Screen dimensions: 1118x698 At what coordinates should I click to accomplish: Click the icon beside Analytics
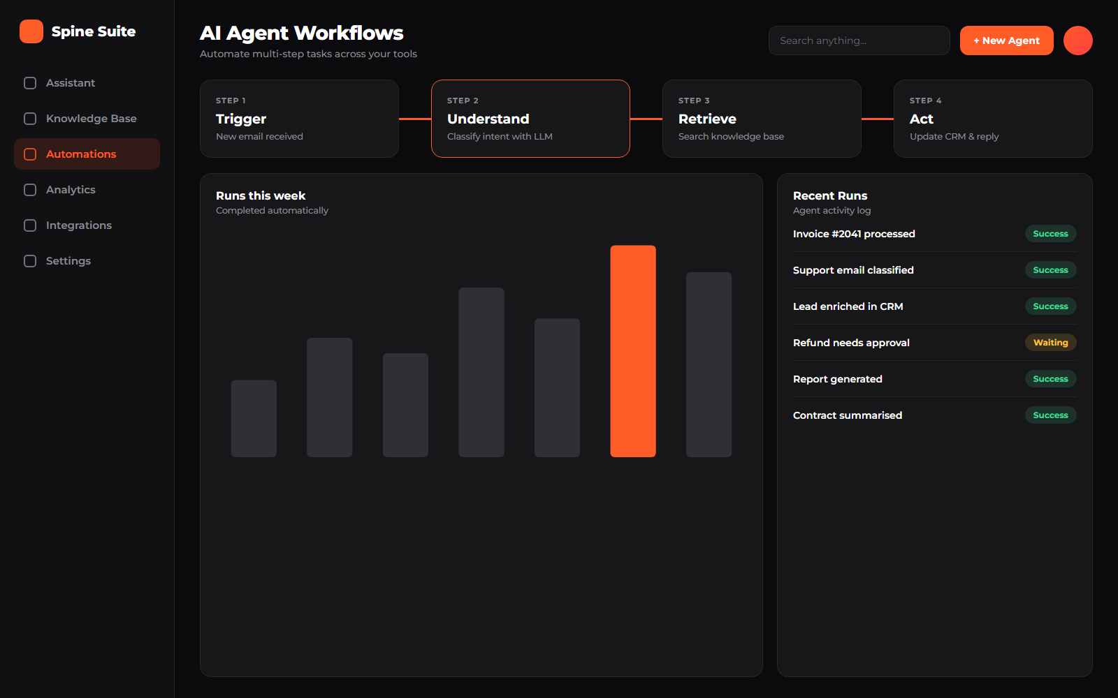pyautogui.click(x=30, y=190)
